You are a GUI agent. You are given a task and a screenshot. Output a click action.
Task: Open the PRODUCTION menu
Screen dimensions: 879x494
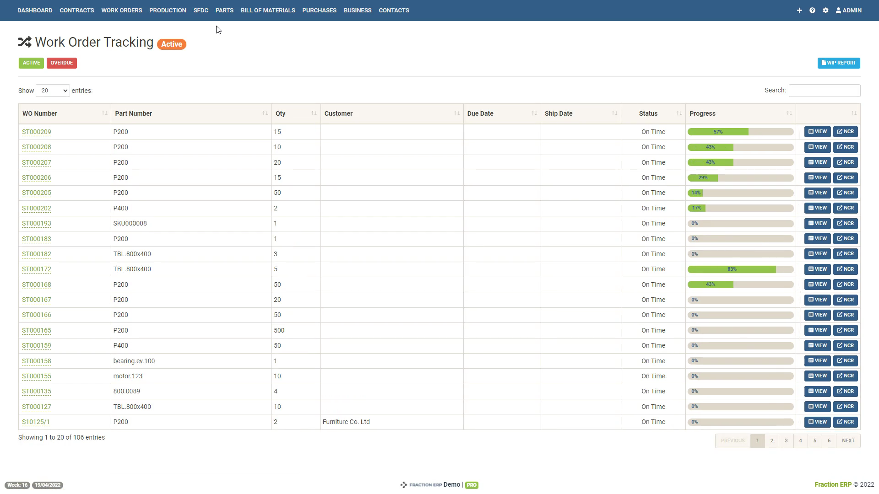coord(167,10)
